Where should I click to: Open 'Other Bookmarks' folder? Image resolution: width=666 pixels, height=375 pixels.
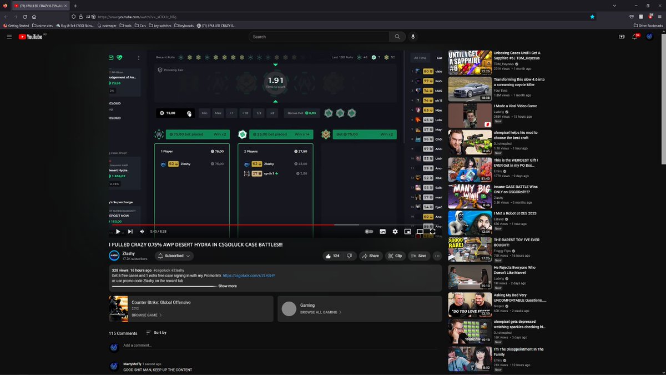[648, 26]
